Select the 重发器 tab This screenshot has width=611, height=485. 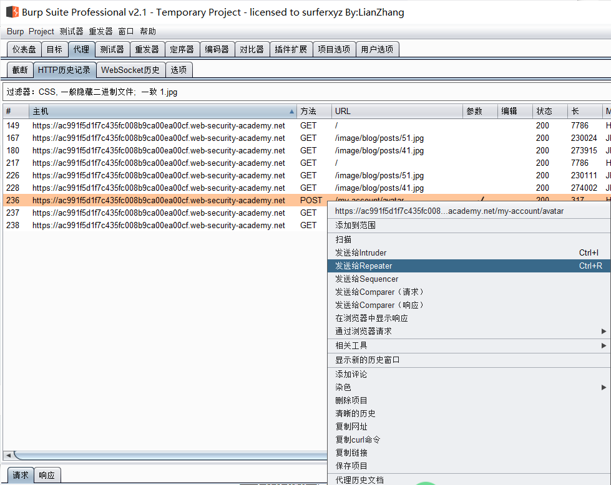pyautogui.click(x=147, y=48)
